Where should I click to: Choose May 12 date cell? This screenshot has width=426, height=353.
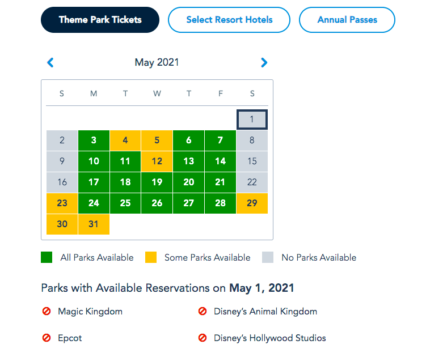(x=157, y=161)
